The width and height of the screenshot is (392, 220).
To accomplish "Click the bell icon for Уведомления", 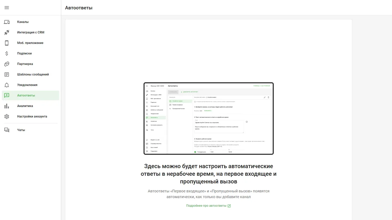I will click(7, 85).
